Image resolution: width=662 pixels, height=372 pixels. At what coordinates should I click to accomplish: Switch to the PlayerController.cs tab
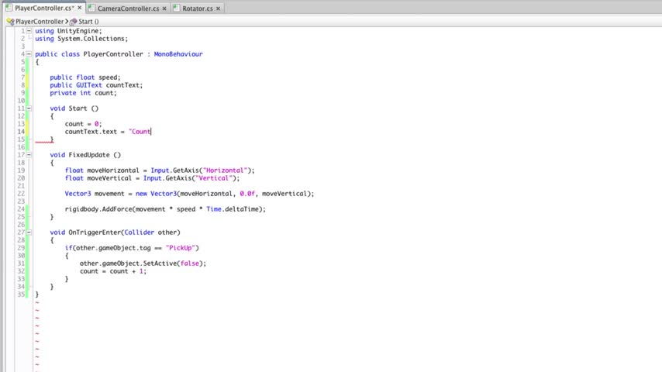click(44, 8)
